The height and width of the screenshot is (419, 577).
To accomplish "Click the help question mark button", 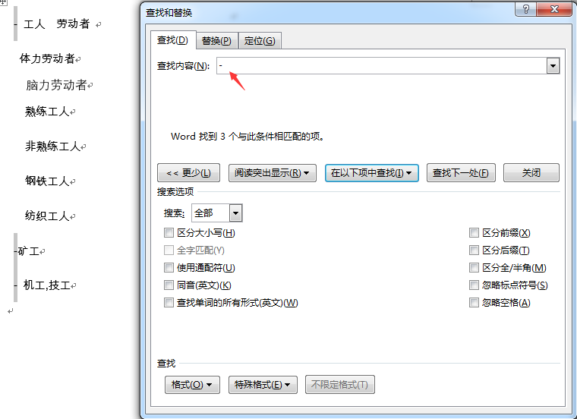I will (525, 9).
